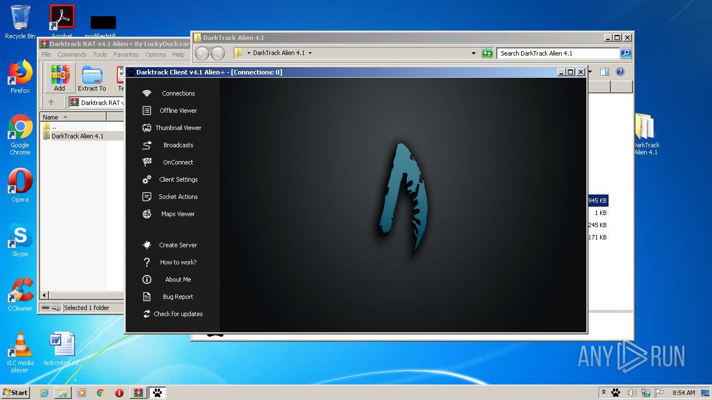Click the Thumbnail Viewer icon
This screenshot has height=400, width=712.
(x=147, y=128)
